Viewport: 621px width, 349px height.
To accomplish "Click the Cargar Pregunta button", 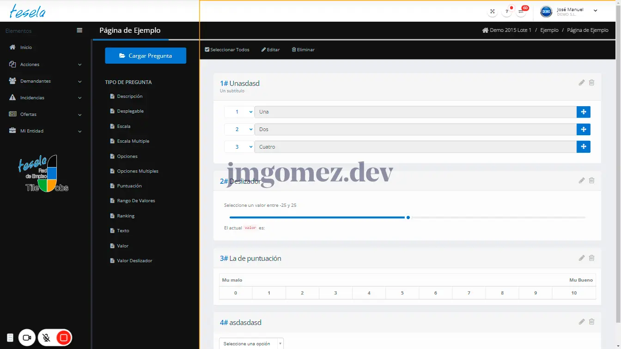I will [x=146, y=56].
